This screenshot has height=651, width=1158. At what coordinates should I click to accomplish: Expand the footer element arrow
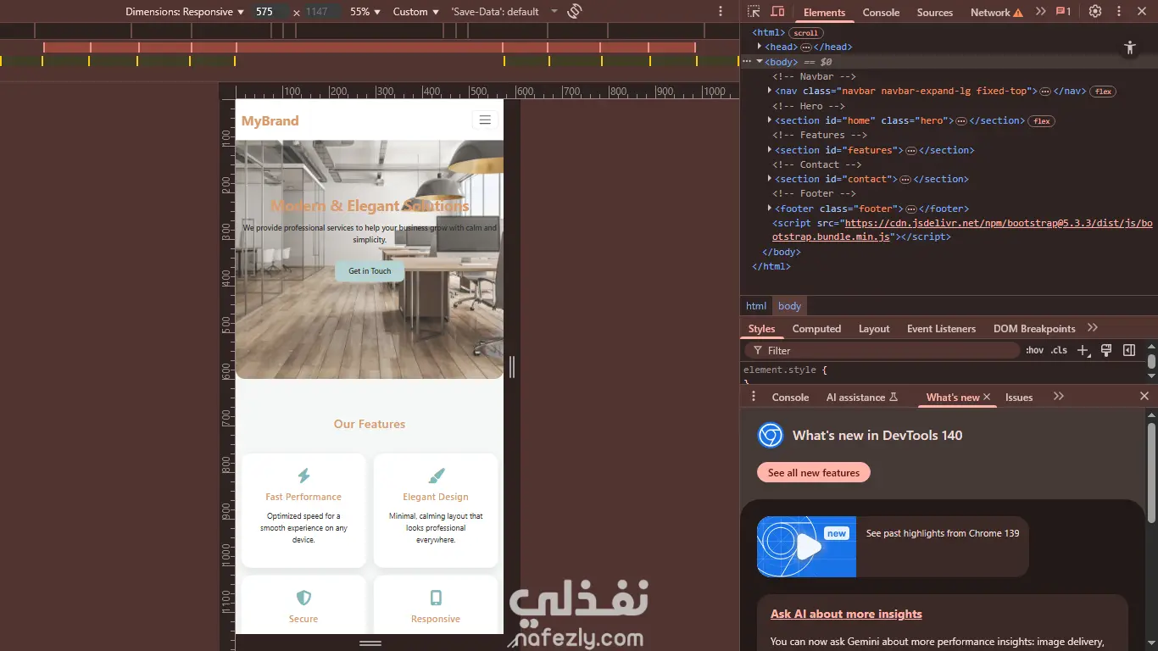[x=770, y=209]
